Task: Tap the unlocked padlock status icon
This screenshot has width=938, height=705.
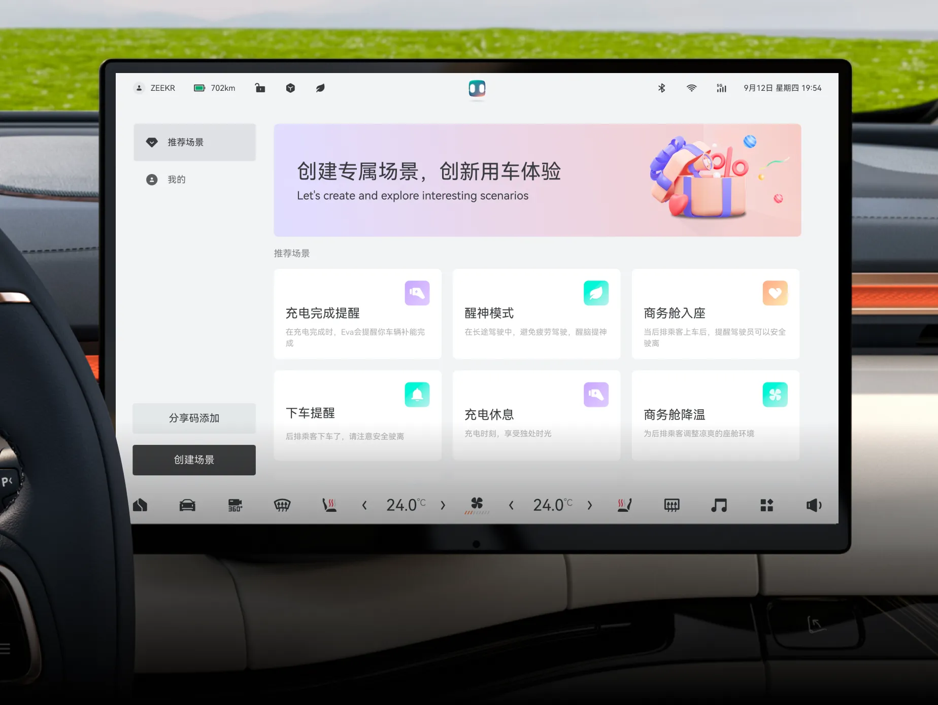Action: tap(260, 88)
